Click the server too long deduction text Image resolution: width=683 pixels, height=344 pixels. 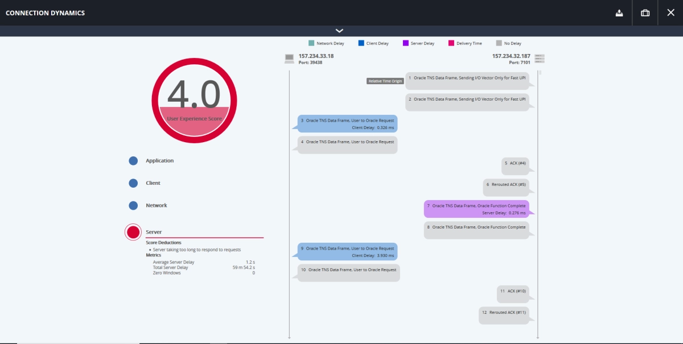coord(196,250)
